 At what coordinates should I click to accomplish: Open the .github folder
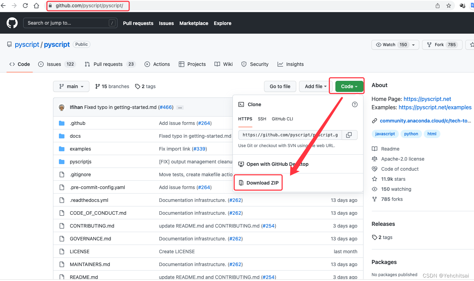click(78, 123)
